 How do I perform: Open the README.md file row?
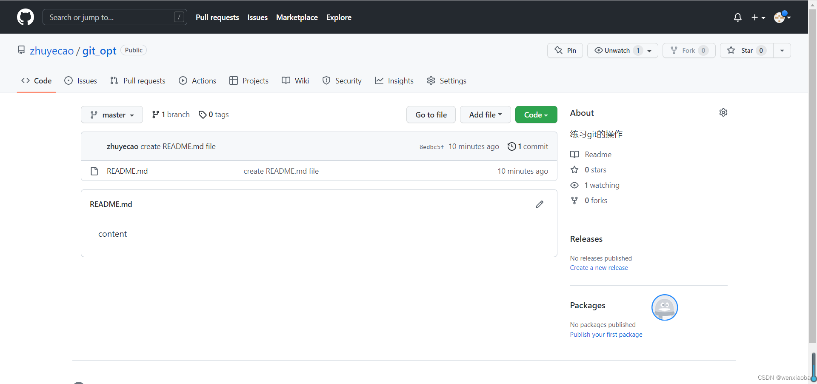point(319,171)
